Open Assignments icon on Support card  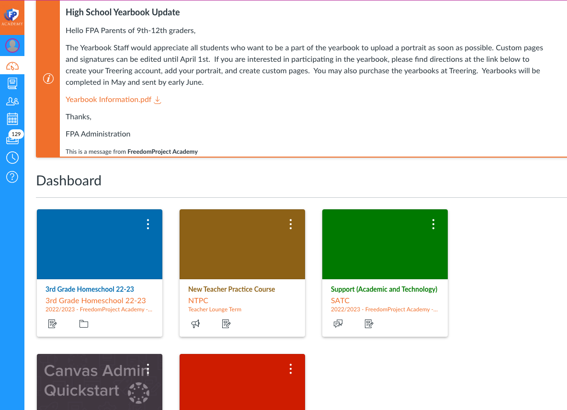[369, 324]
